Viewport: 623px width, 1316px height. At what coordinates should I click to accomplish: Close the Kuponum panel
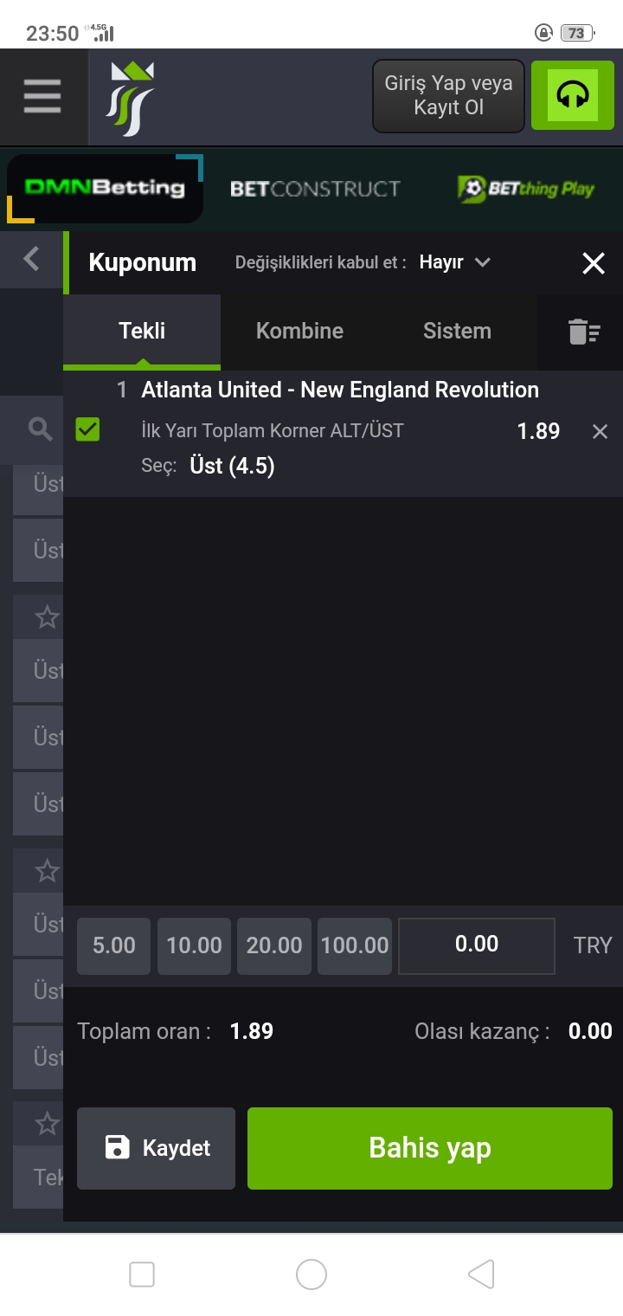pos(594,263)
